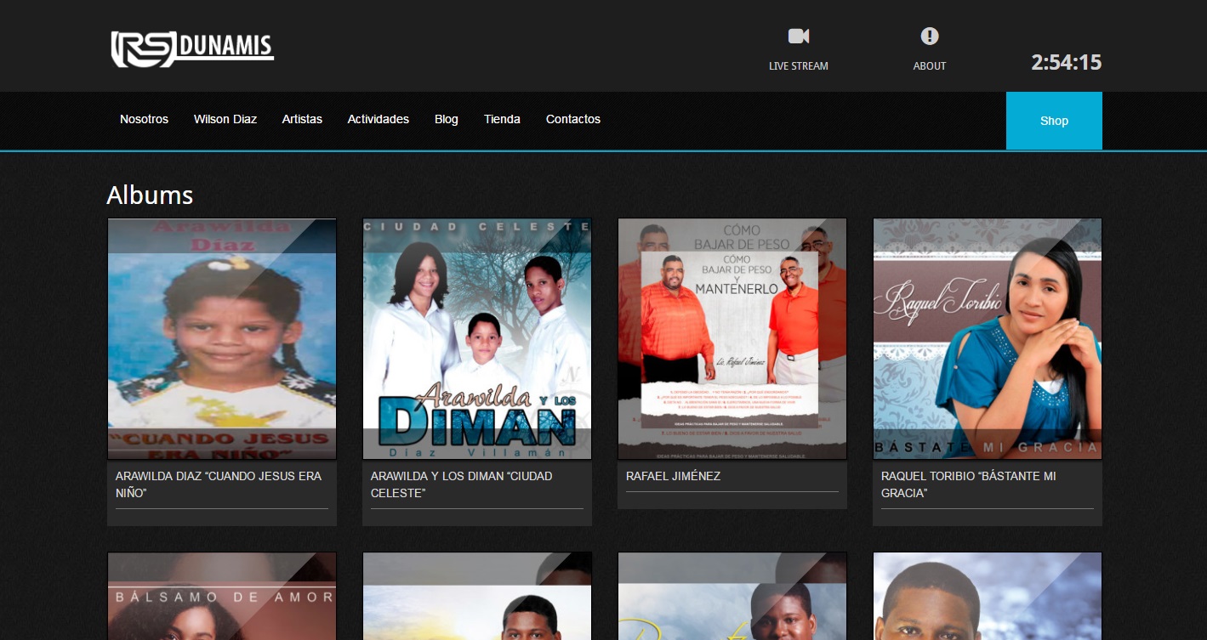Open Live Stream via camera icon
This screenshot has width=1207, height=640.
799,36
